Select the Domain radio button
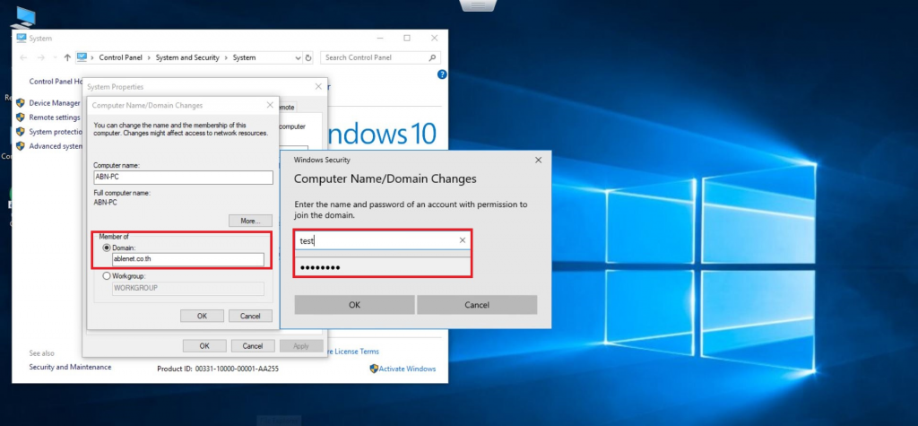918x426 pixels. click(107, 248)
